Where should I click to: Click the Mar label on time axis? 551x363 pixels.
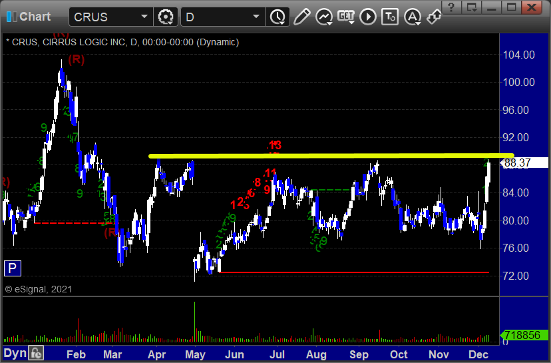point(112,354)
